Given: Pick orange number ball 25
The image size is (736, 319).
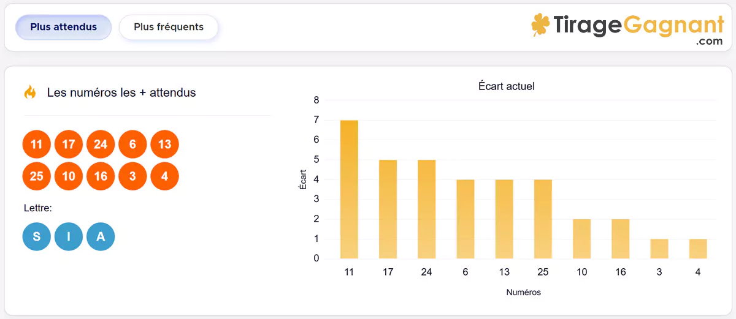Looking at the screenshot, I should click(x=37, y=176).
